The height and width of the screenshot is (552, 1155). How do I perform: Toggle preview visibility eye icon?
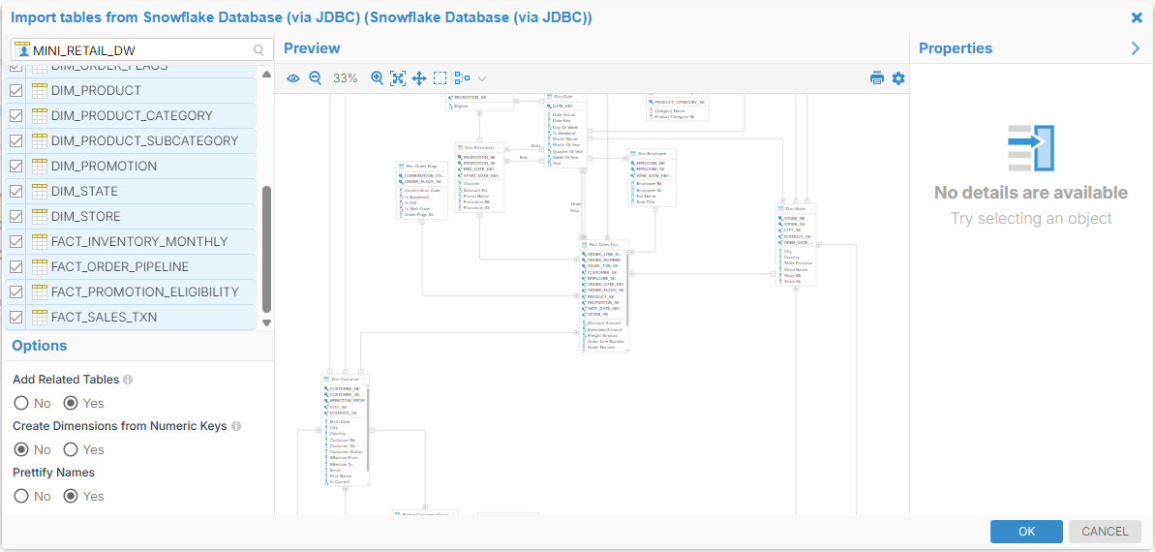293,78
